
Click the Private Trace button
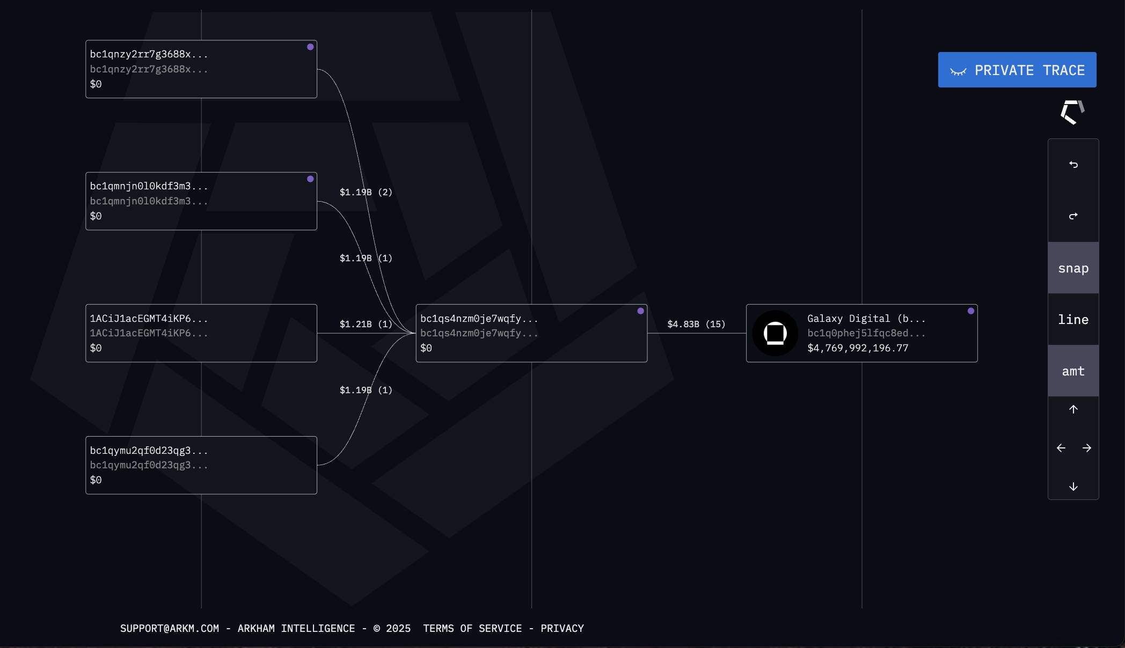(1017, 70)
